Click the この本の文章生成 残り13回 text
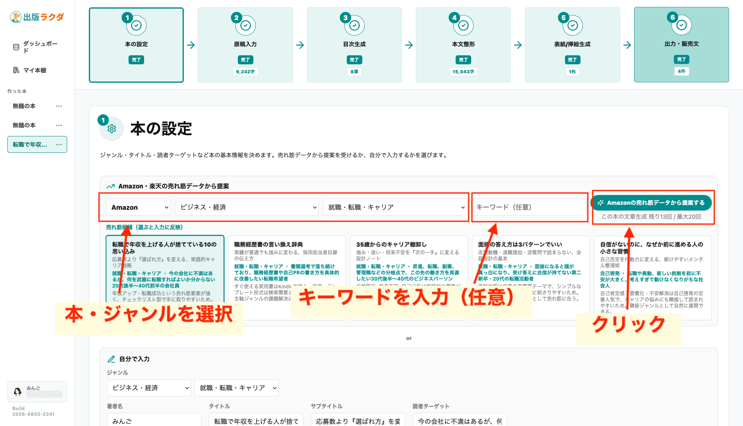Image resolution: width=743 pixels, height=426 pixels. point(651,217)
